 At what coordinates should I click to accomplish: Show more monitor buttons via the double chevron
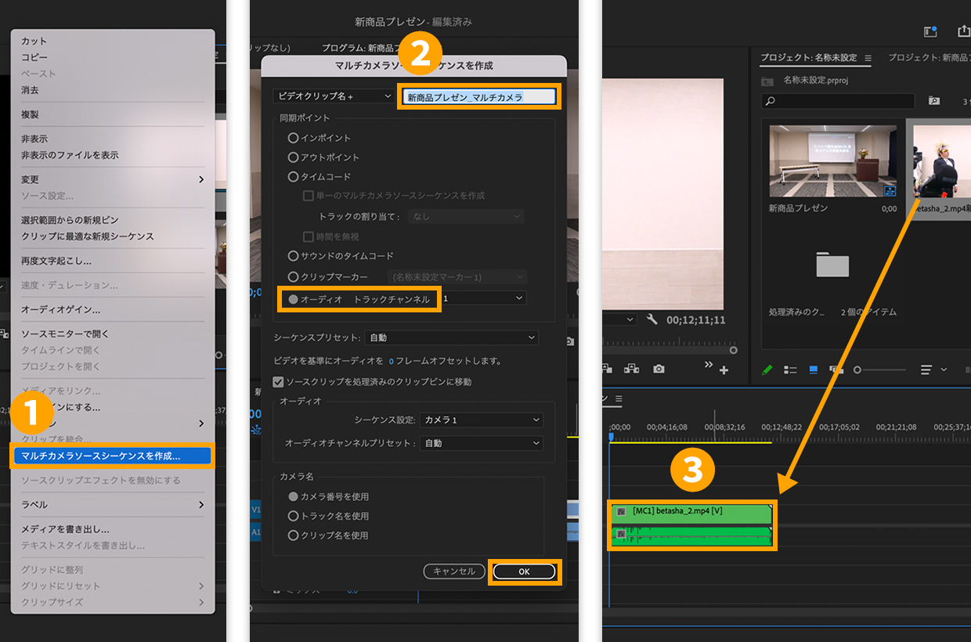[709, 365]
